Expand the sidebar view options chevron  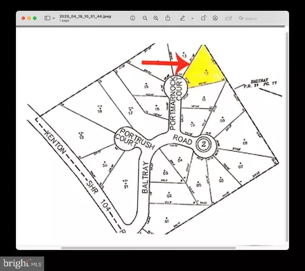pyautogui.click(x=54, y=18)
